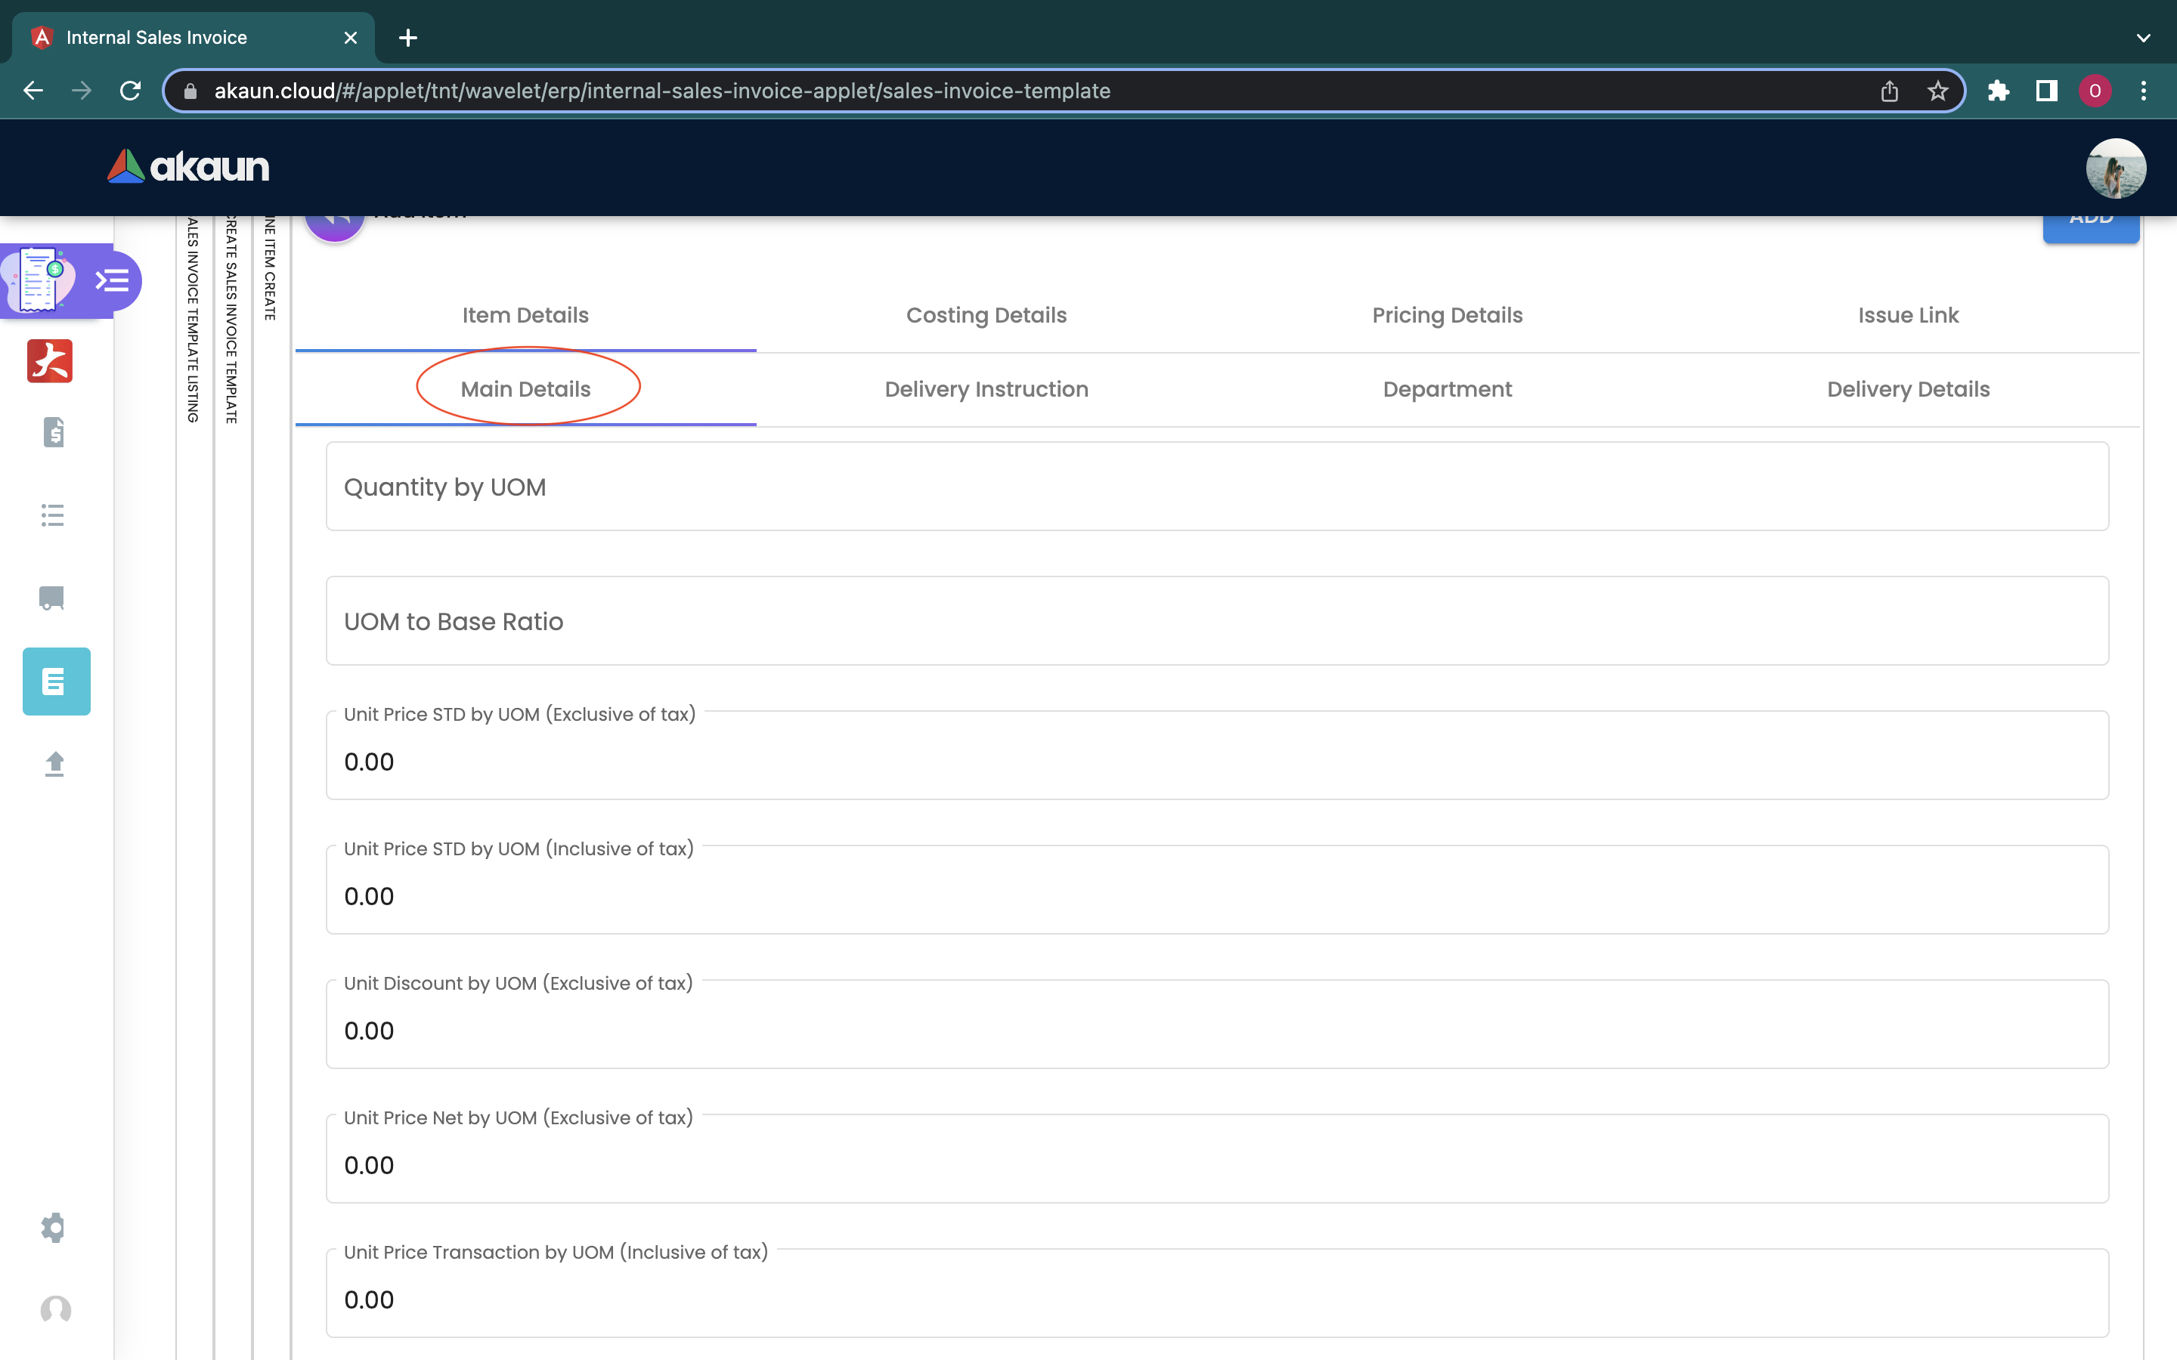
Task: Click the list view sidebar icon
Action: point(53,515)
